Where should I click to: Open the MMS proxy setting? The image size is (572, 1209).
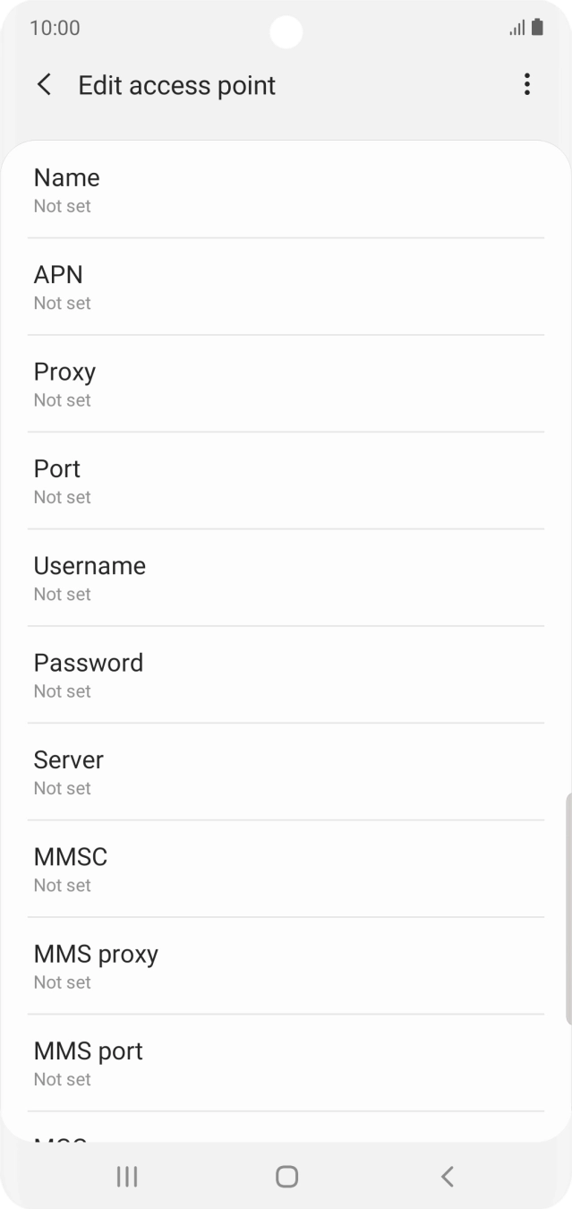click(286, 965)
